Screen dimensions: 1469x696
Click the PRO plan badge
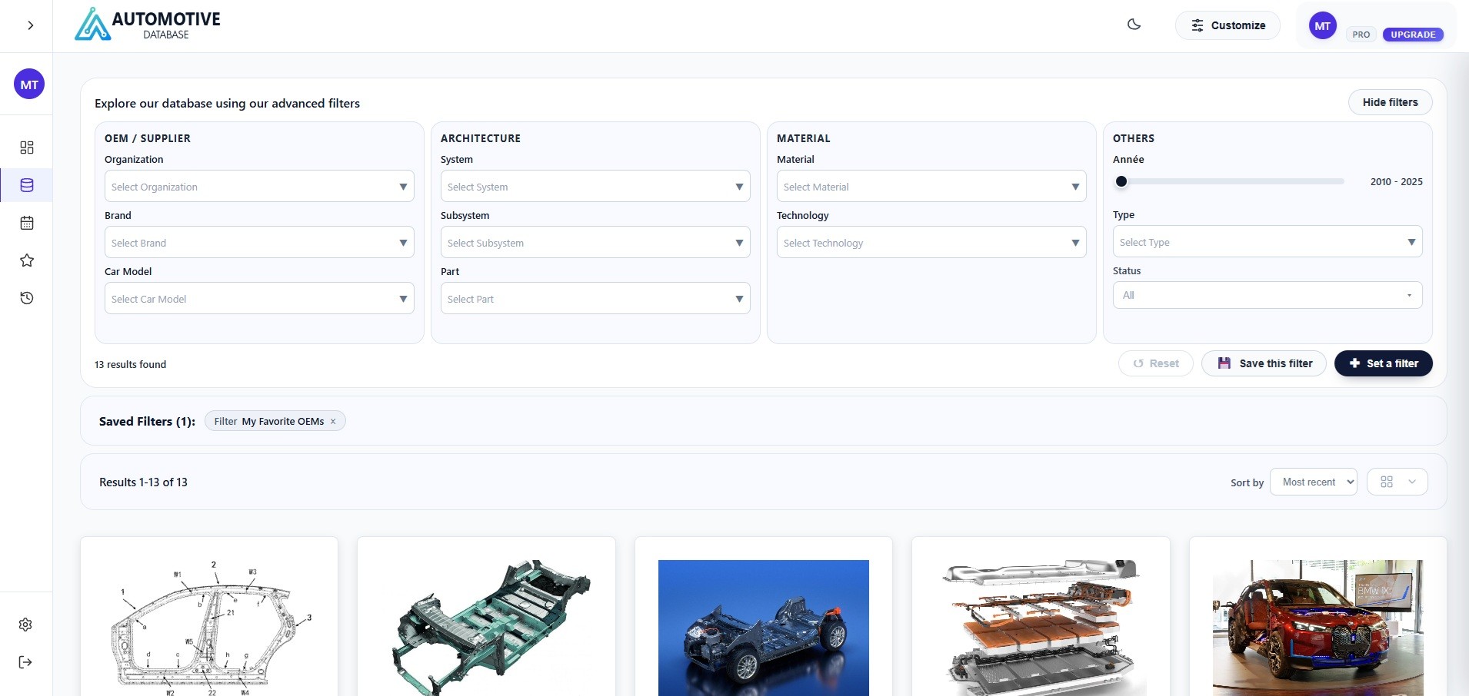(x=1361, y=35)
